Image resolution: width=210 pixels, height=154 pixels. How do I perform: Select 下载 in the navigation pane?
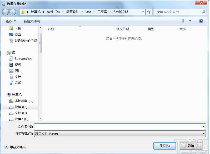(x=15, y=28)
